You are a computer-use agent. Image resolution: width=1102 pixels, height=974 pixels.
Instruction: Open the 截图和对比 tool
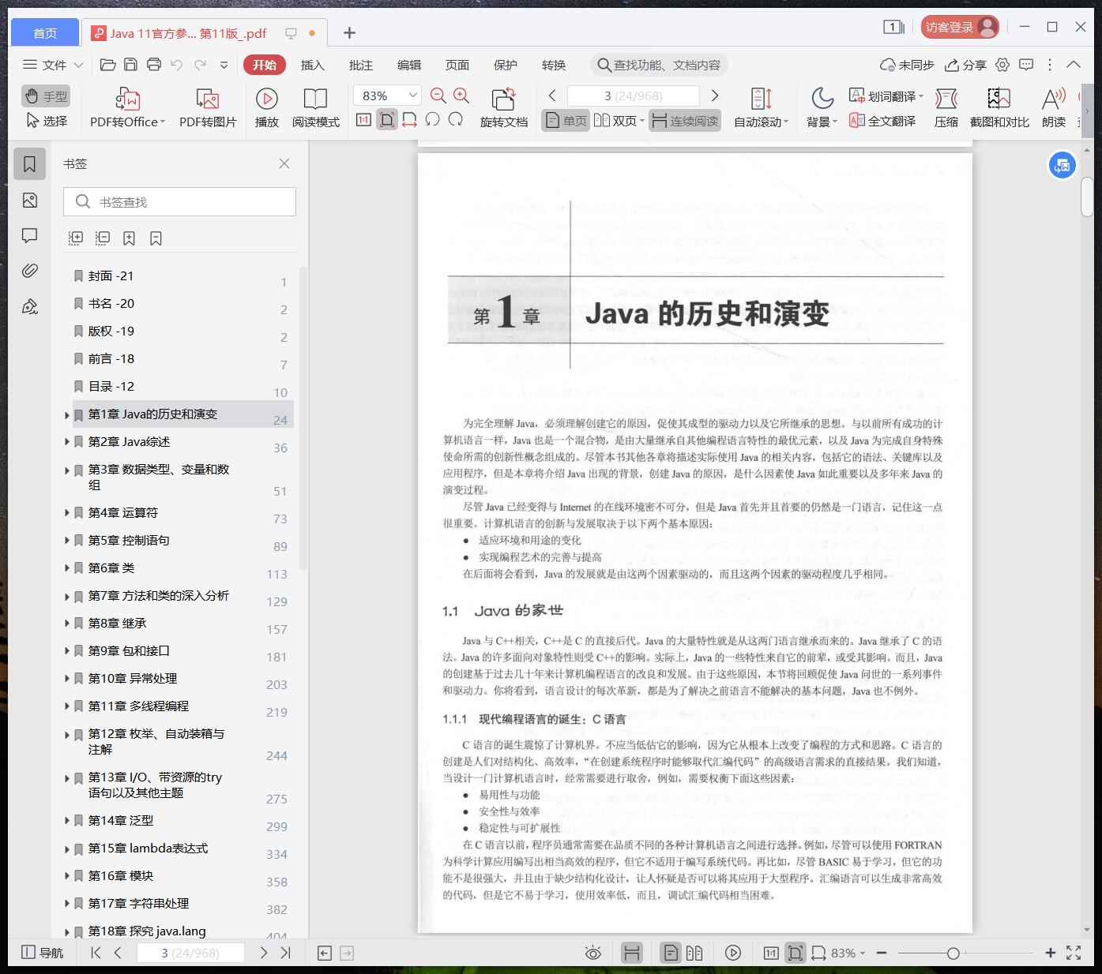pyautogui.click(x=999, y=107)
